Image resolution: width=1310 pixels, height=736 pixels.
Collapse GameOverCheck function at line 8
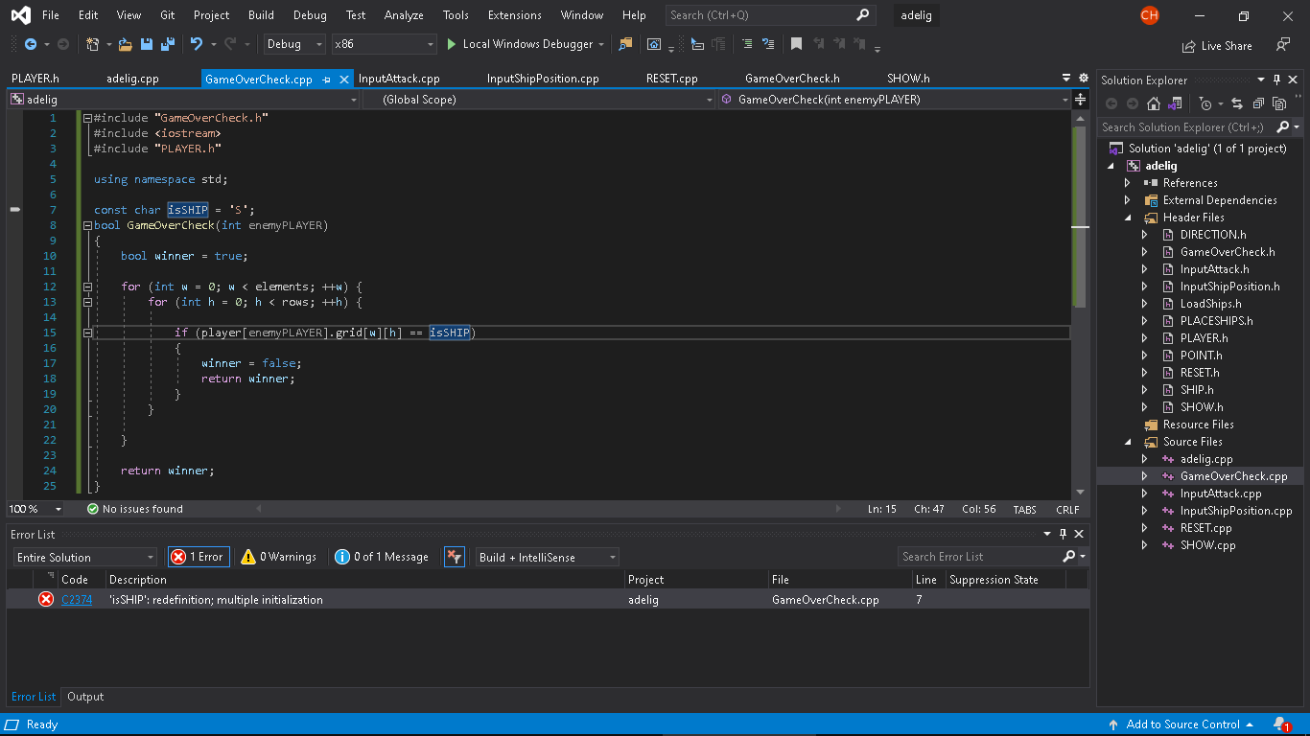[87, 225]
